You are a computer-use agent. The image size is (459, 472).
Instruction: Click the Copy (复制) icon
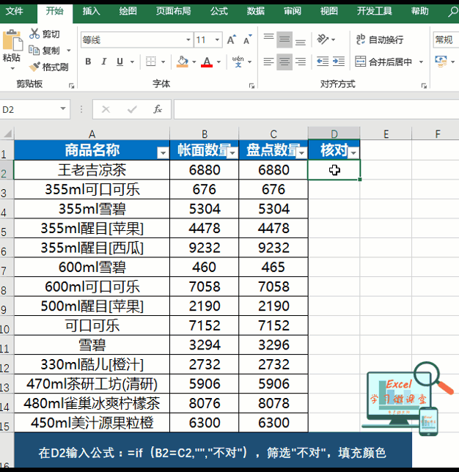click(x=34, y=50)
